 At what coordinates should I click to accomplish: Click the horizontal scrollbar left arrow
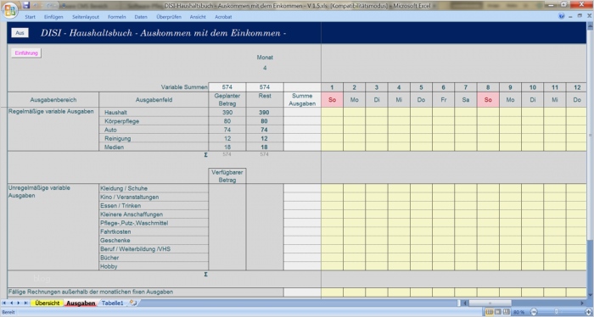click(x=464, y=303)
